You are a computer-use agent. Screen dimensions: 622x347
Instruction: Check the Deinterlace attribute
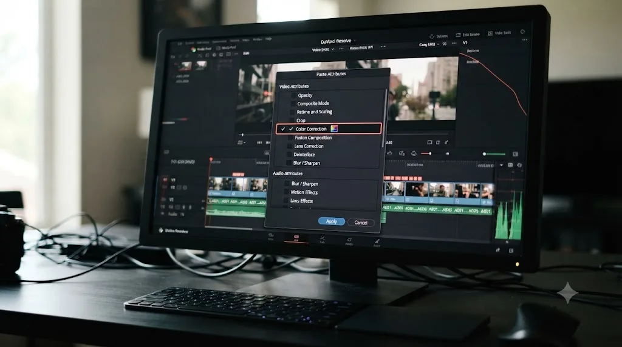(289, 155)
